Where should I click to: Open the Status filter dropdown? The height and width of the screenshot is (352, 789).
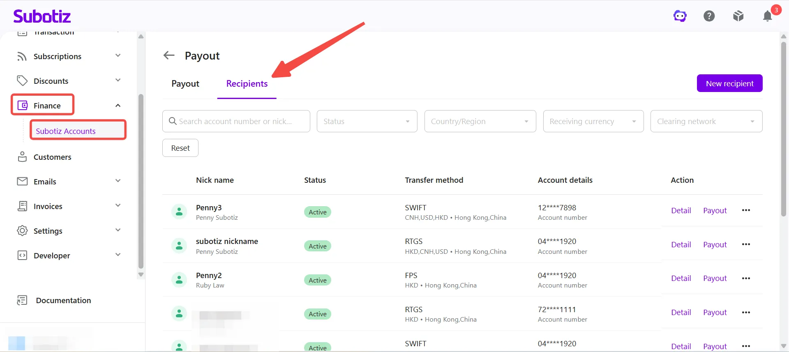[367, 121]
